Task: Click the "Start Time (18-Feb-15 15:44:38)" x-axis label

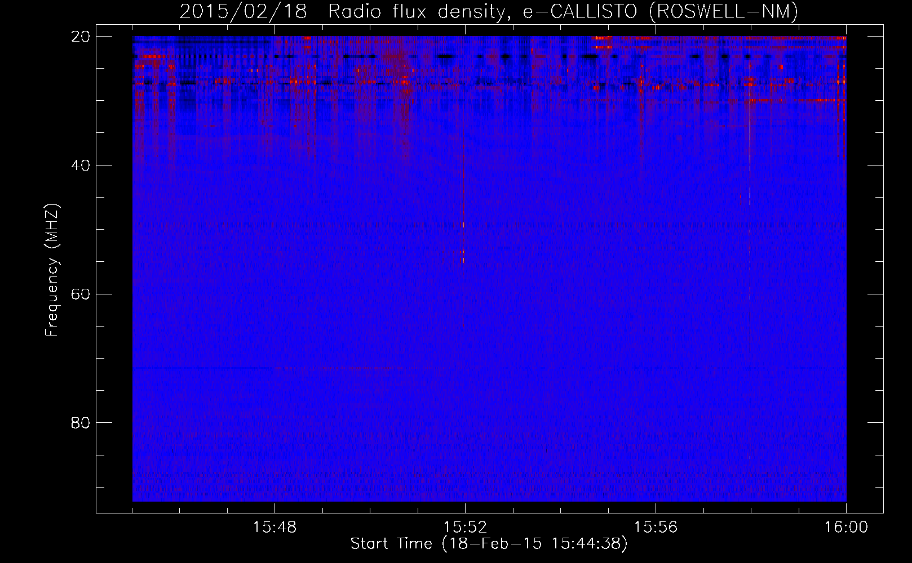Action: coord(489,544)
